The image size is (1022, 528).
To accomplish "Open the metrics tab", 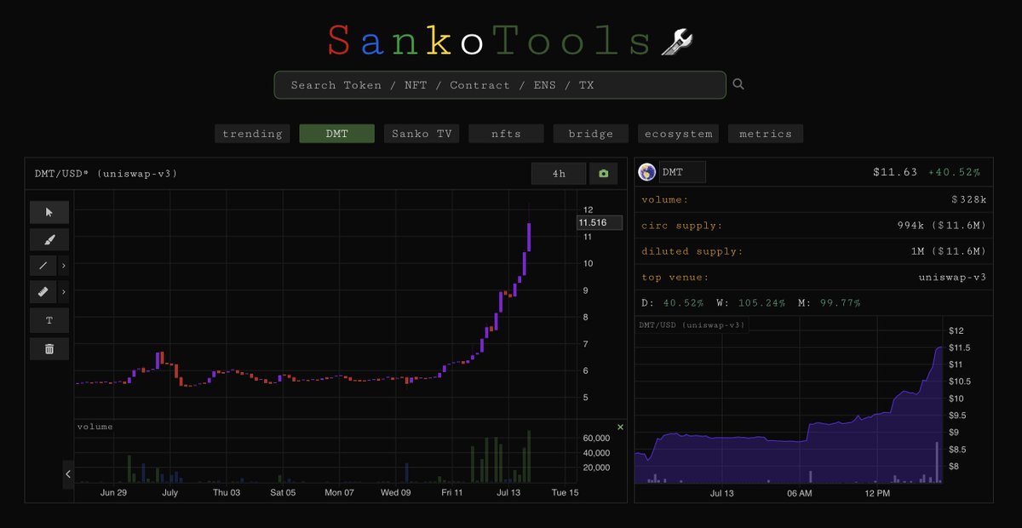I will pos(766,134).
